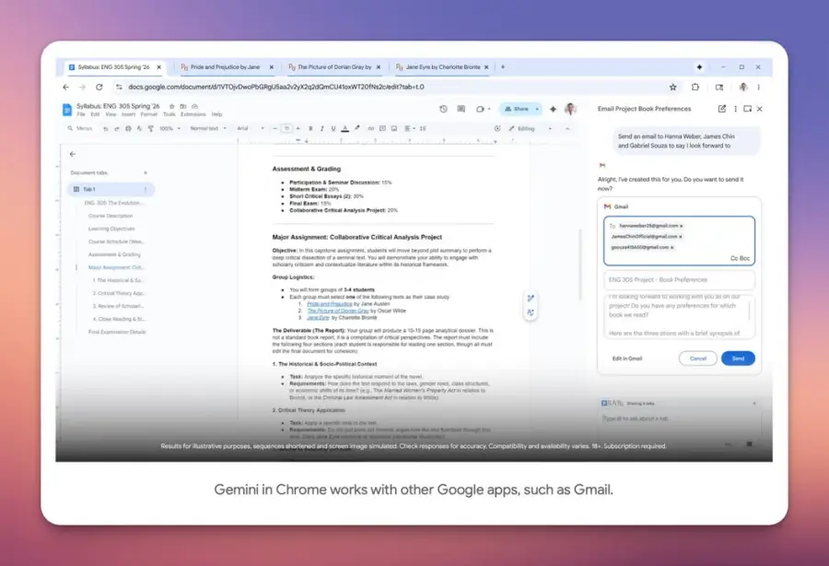Insert an image from the toolbar
Viewport: 829px width, 566px height.
pyautogui.click(x=394, y=128)
